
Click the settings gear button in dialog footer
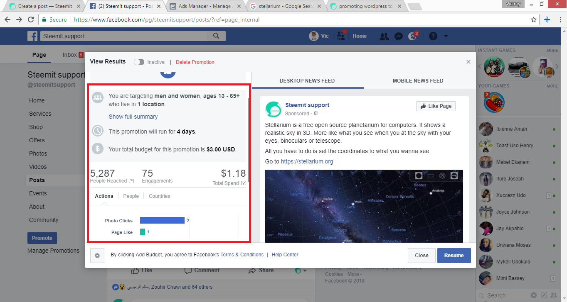click(97, 256)
